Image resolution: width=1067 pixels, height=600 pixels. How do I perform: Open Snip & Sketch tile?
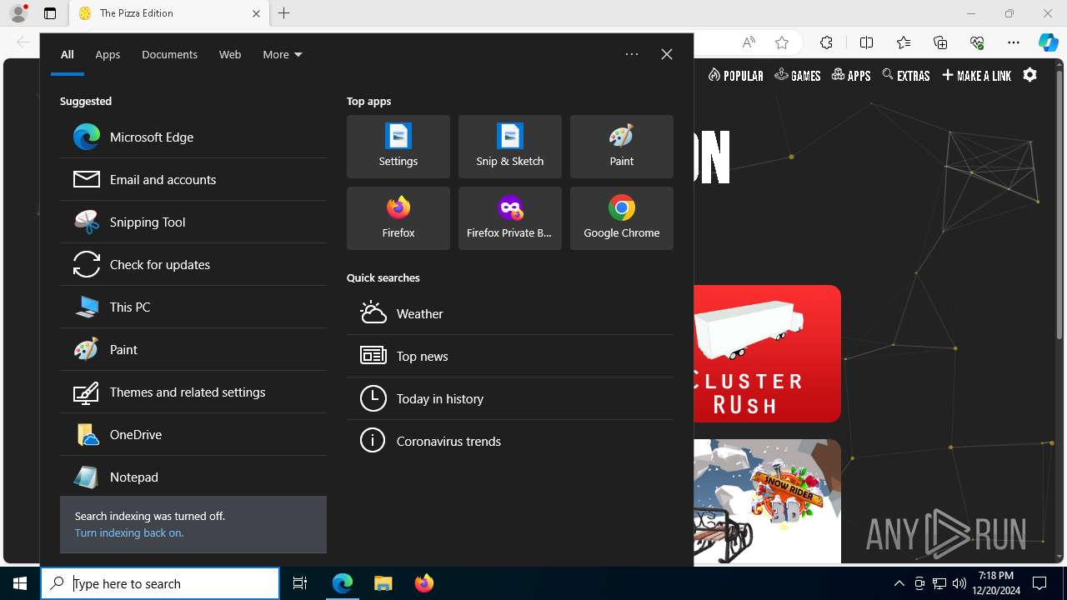click(x=510, y=147)
